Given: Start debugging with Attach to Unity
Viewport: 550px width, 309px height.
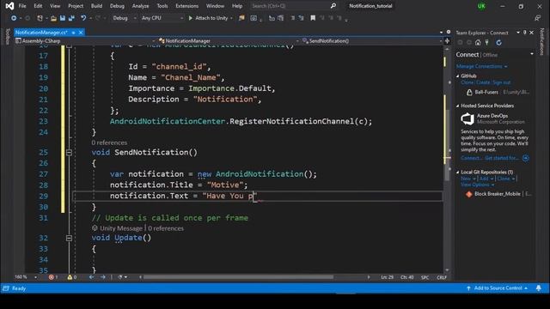Looking at the screenshot, I should point(208,18).
